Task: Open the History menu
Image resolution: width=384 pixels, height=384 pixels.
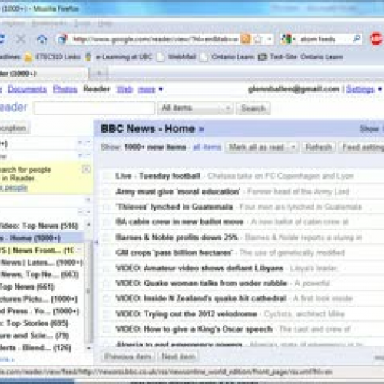Action: pyautogui.click(x=14, y=24)
